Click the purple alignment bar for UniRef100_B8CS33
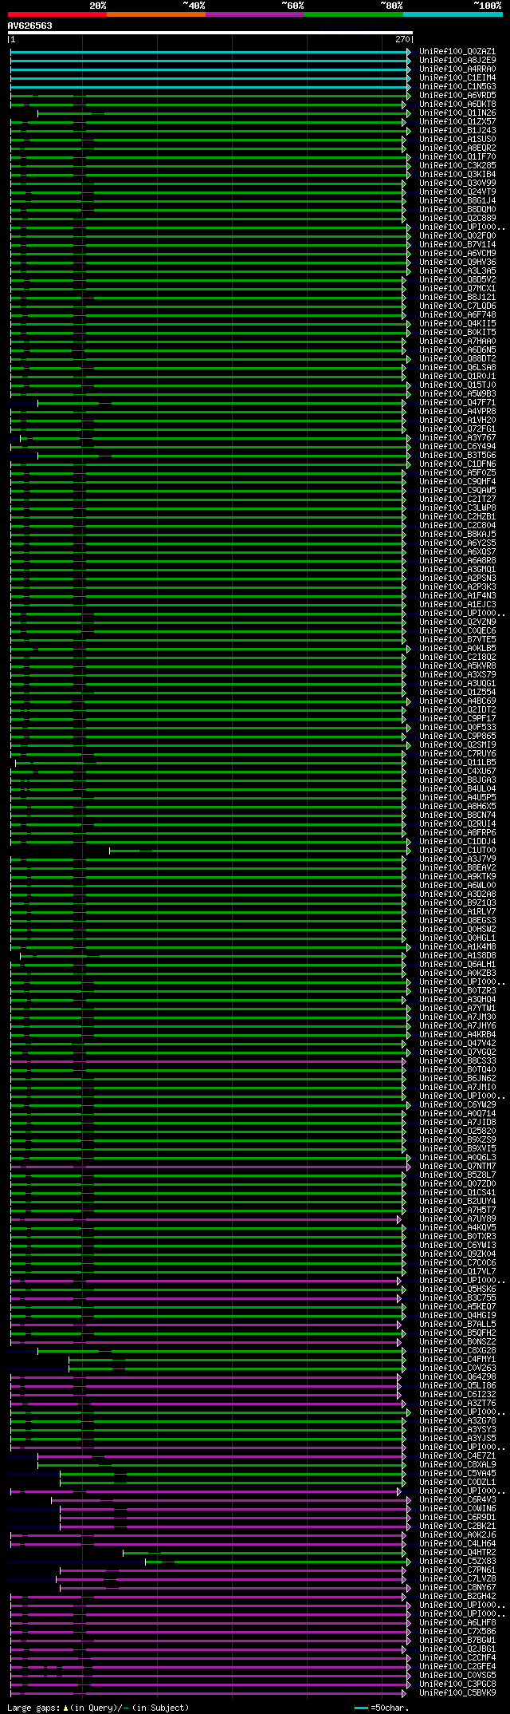 pos(207,1060)
